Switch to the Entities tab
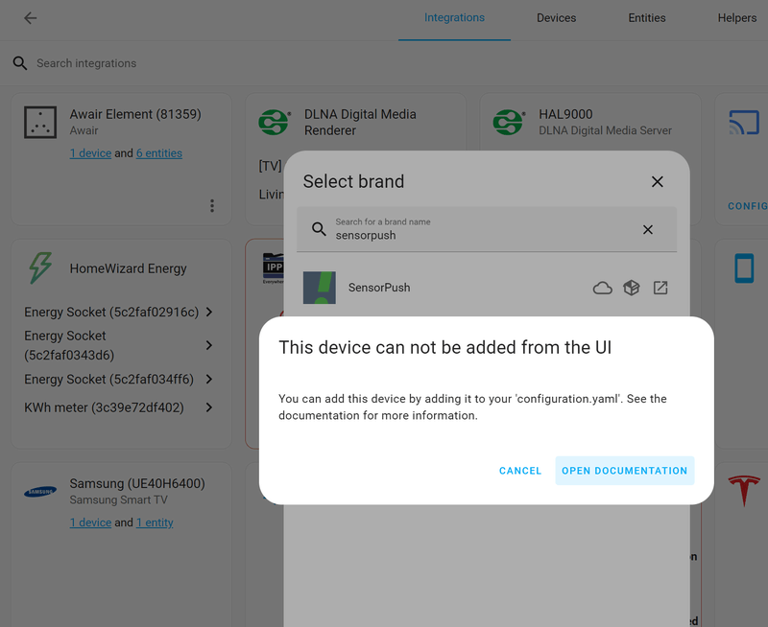 tap(646, 18)
